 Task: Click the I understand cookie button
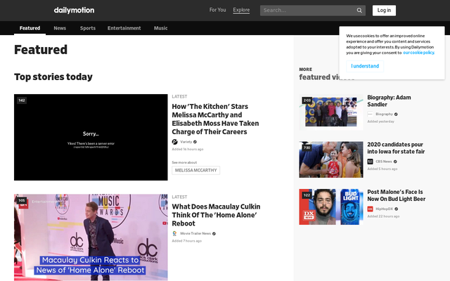365,66
